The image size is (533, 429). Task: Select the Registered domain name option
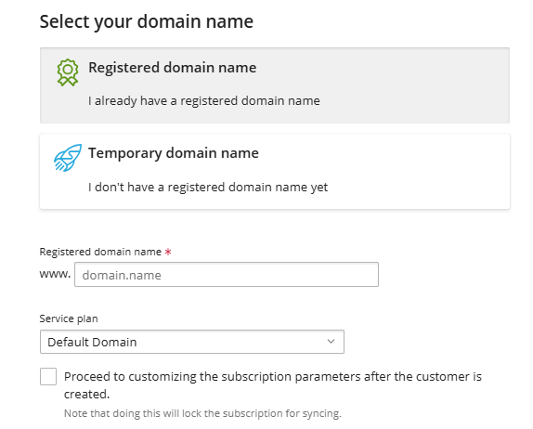click(x=275, y=85)
